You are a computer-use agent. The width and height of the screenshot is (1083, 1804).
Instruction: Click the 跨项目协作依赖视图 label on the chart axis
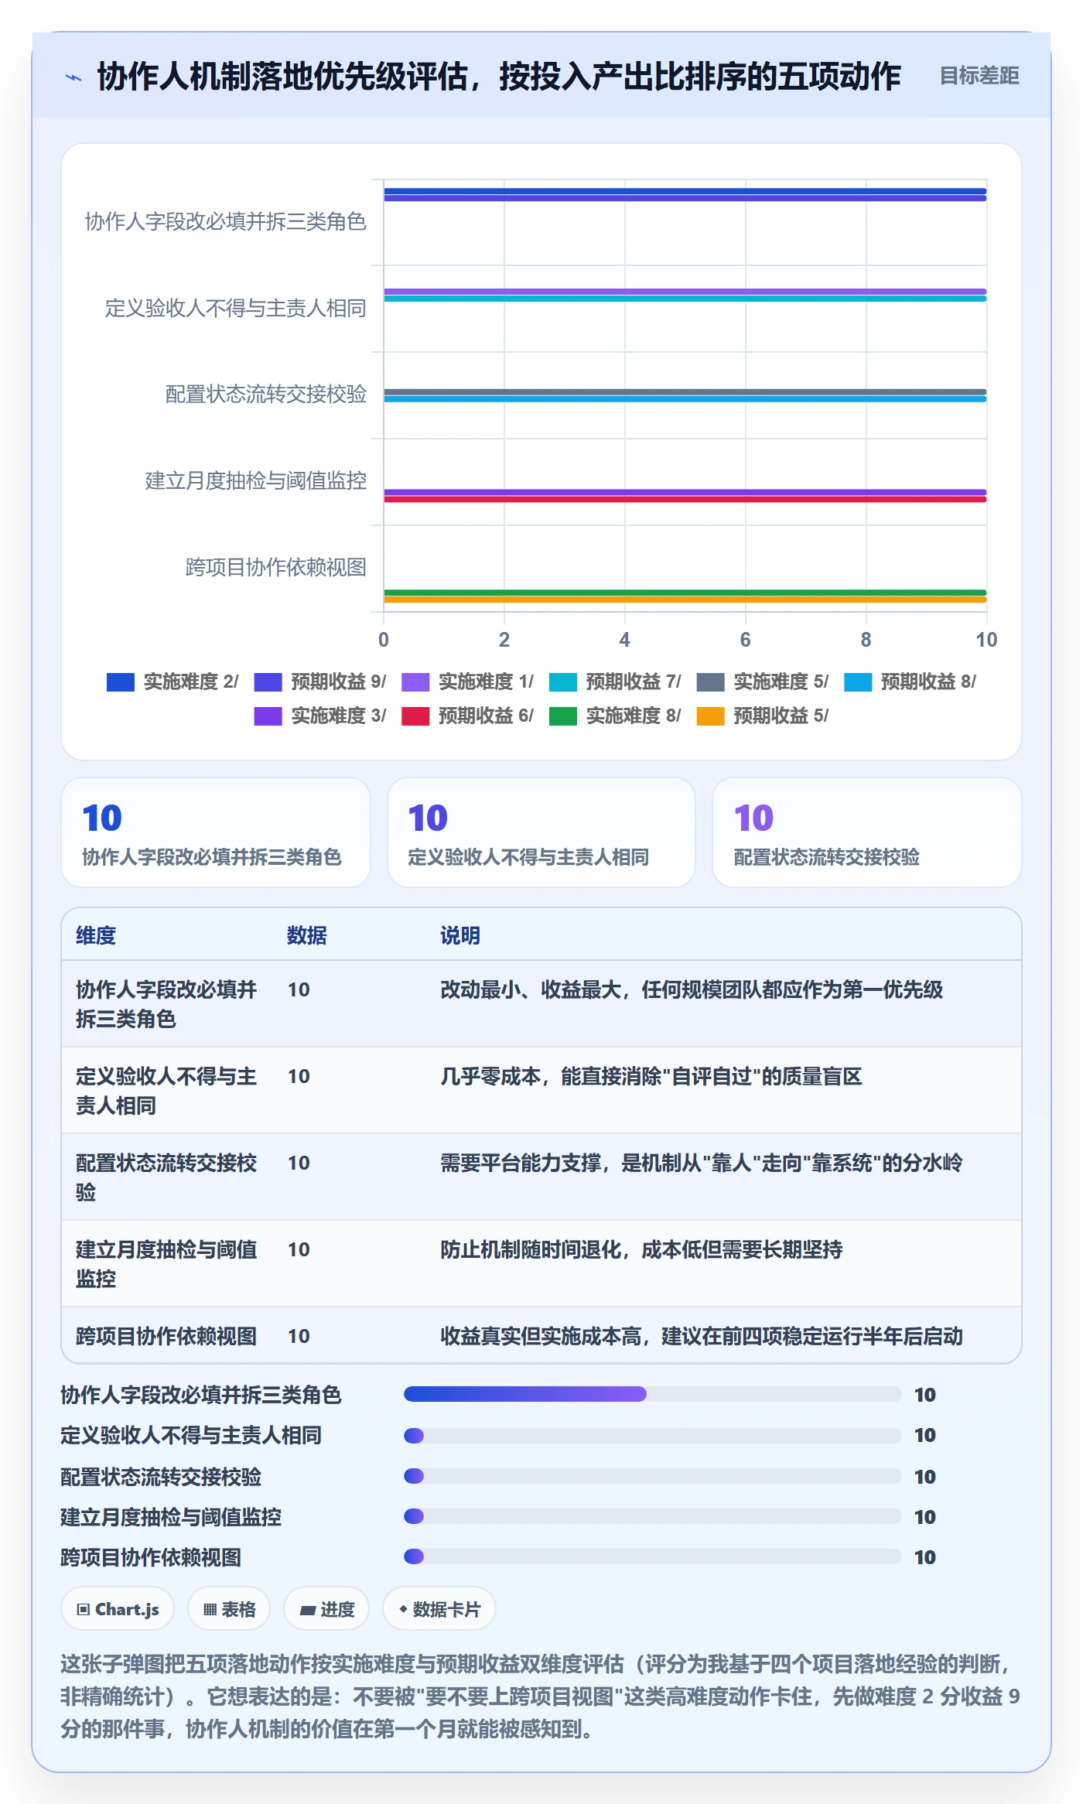[276, 567]
